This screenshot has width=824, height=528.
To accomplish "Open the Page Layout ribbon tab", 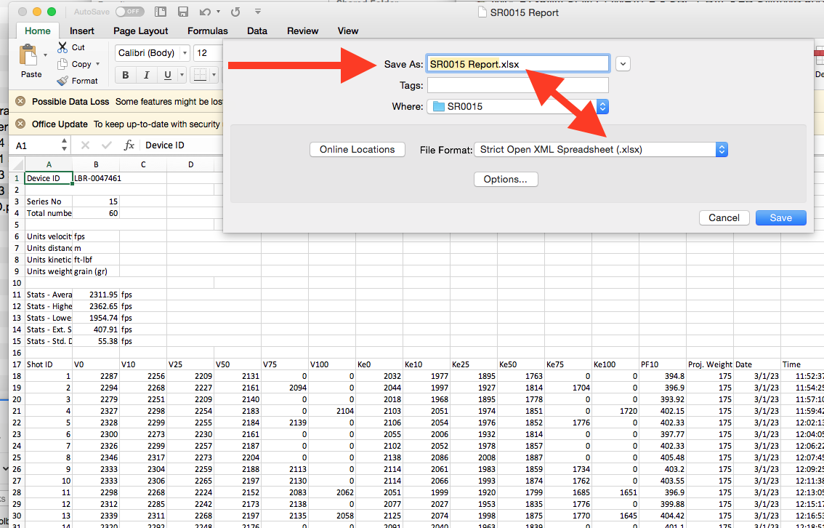I will point(140,31).
